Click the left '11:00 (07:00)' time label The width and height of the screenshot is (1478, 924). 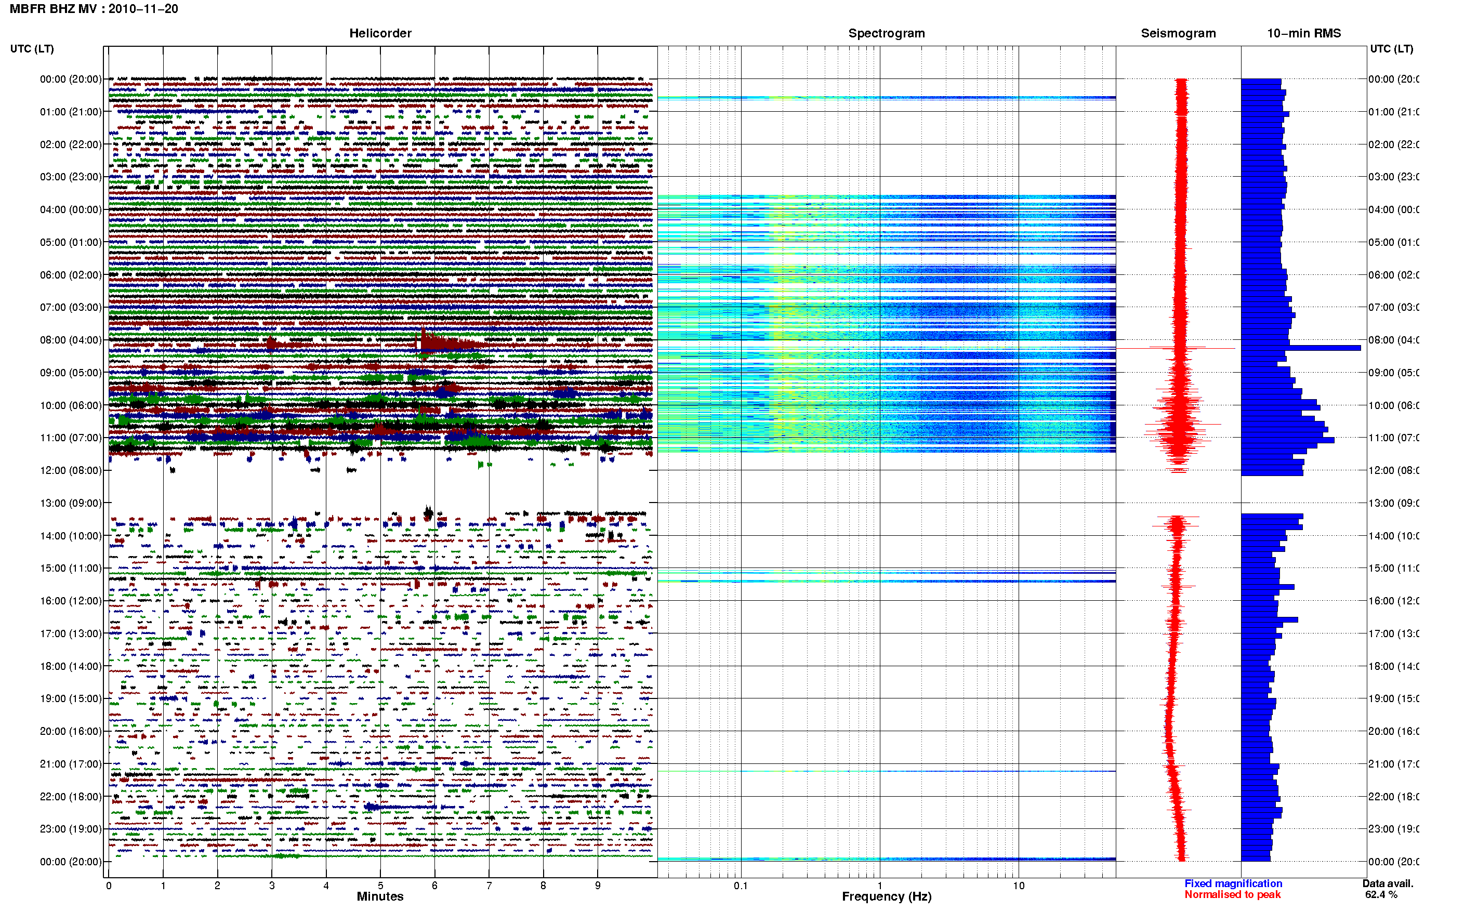71,438
